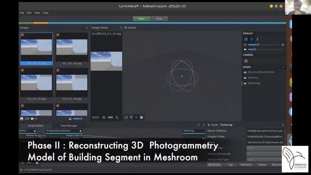The image size is (311, 175).
Task: Toggle visibility of Texturing in scene
Action: (x=245, y=84)
